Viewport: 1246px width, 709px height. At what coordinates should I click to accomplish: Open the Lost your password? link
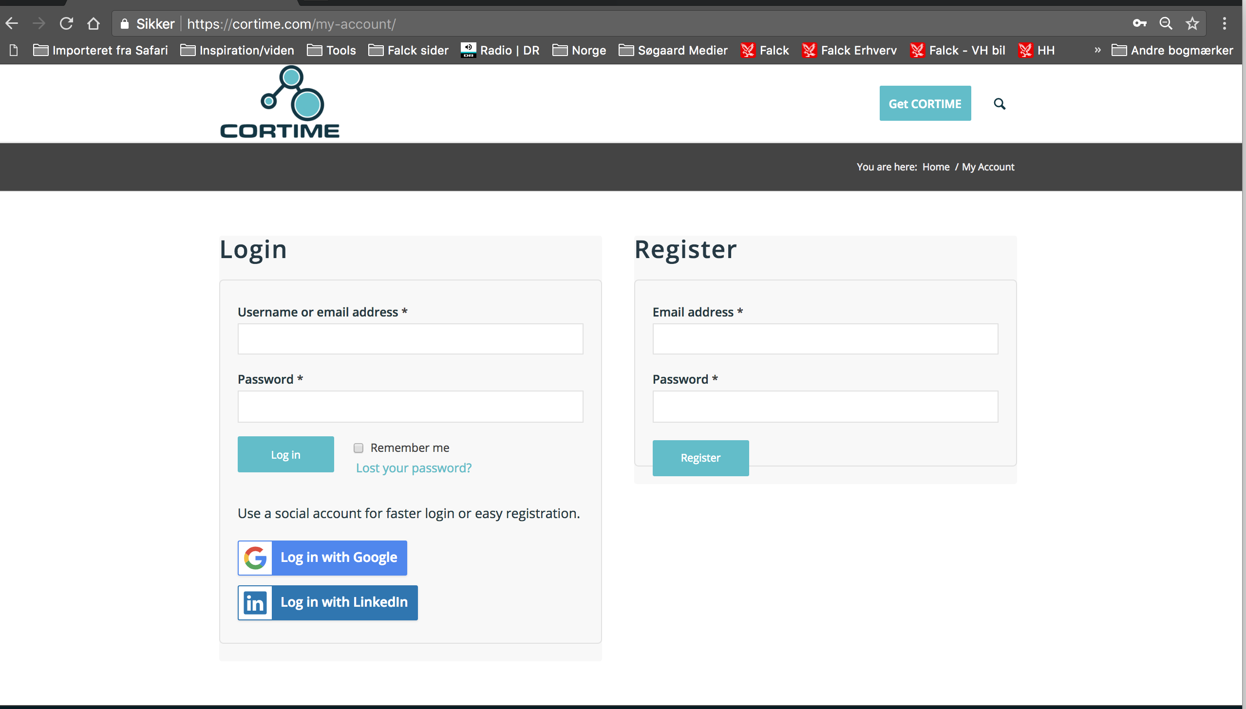click(414, 468)
